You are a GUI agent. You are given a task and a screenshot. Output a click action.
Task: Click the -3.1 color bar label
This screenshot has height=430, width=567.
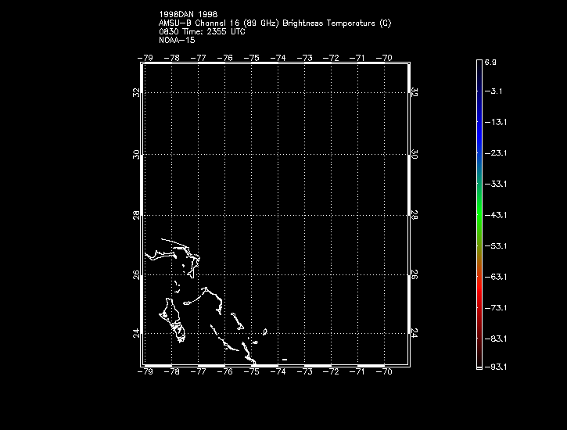point(493,91)
